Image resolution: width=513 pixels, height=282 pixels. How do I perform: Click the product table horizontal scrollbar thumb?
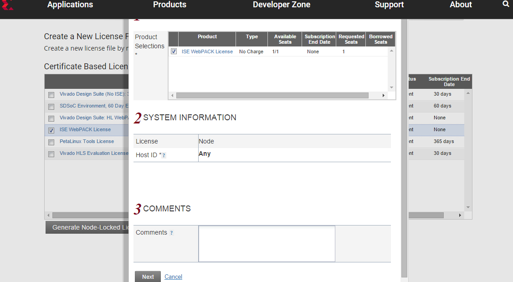(x=272, y=96)
